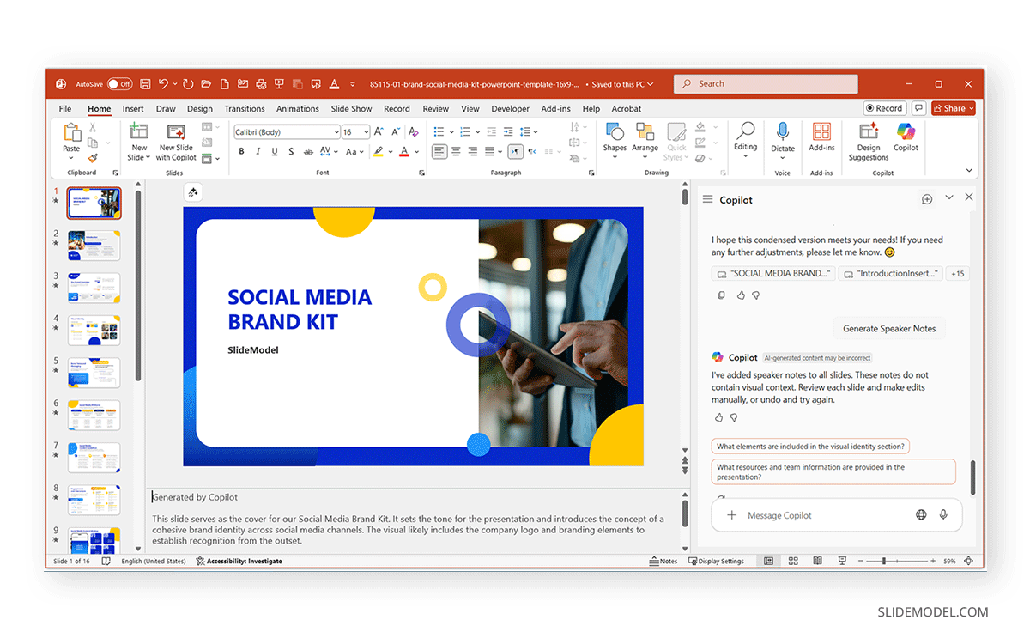1030x638 pixels.
Task: Select the Format Painter brush
Action: [93, 158]
